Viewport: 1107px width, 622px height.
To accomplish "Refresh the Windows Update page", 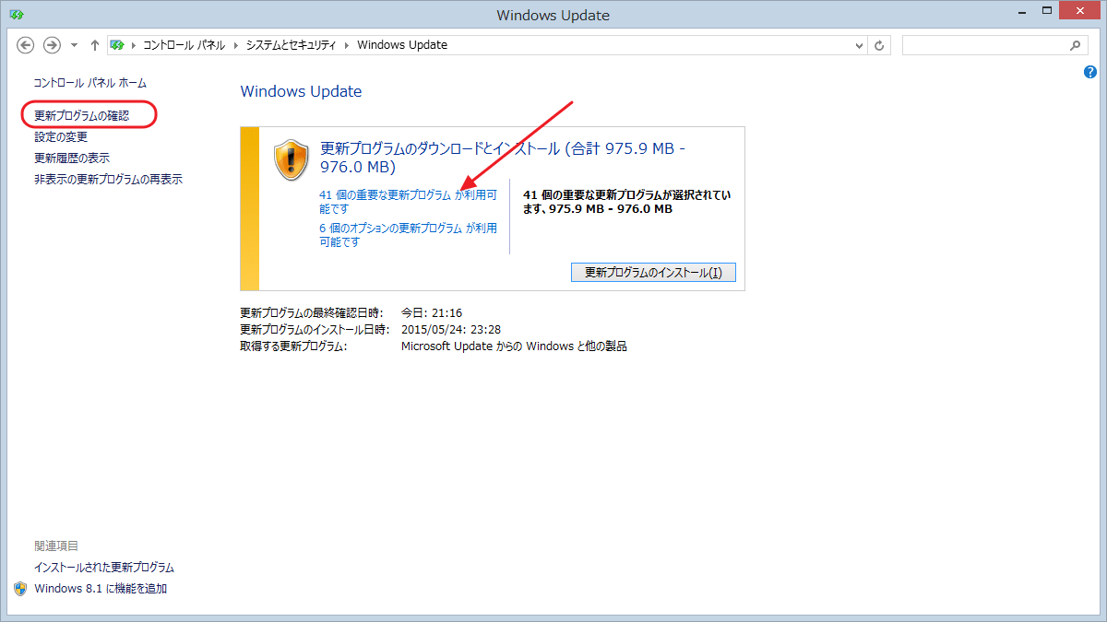I will click(880, 45).
